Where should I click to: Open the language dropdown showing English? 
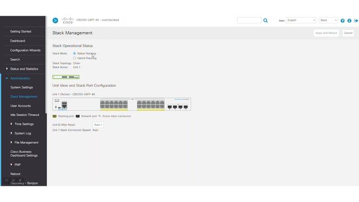[x=301, y=20]
